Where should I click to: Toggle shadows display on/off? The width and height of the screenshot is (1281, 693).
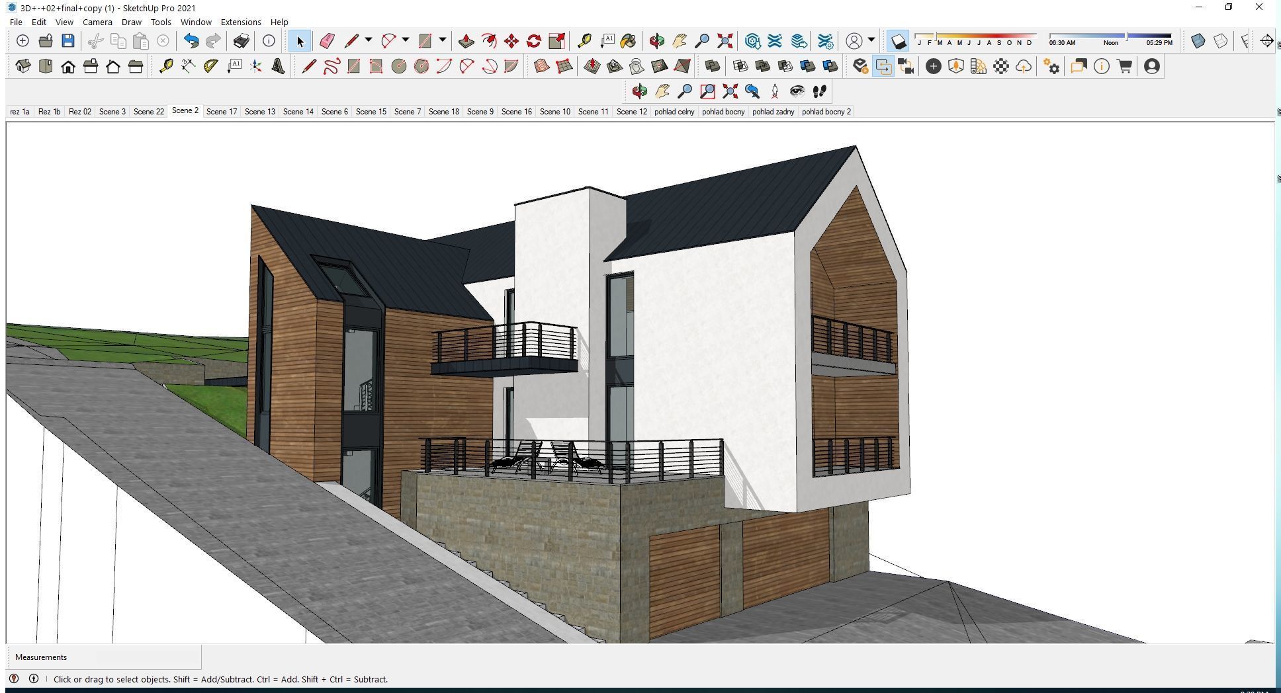pos(898,41)
